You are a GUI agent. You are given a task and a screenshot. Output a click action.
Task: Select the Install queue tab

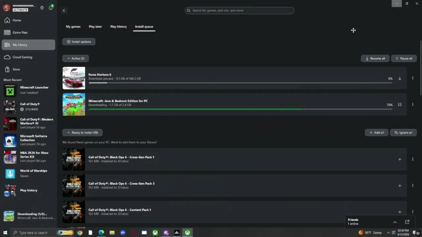pyautogui.click(x=144, y=27)
